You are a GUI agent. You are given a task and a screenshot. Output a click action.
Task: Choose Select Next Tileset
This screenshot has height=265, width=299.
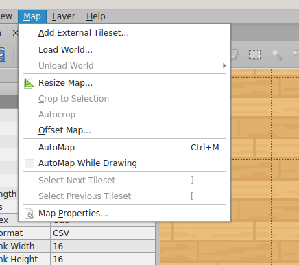point(124,181)
